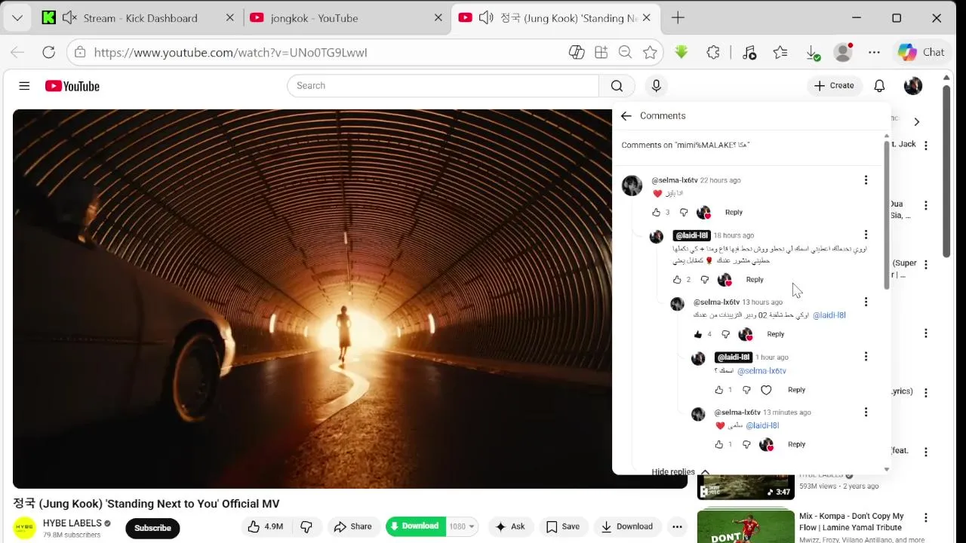This screenshot has width=966, height=543.
Task: Close the Jung Kook YouTube tab
Action: (647, 18)
